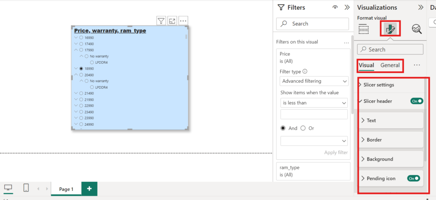
Task: Select LPDDR4 radio under 20490
Action: [92, 87]
